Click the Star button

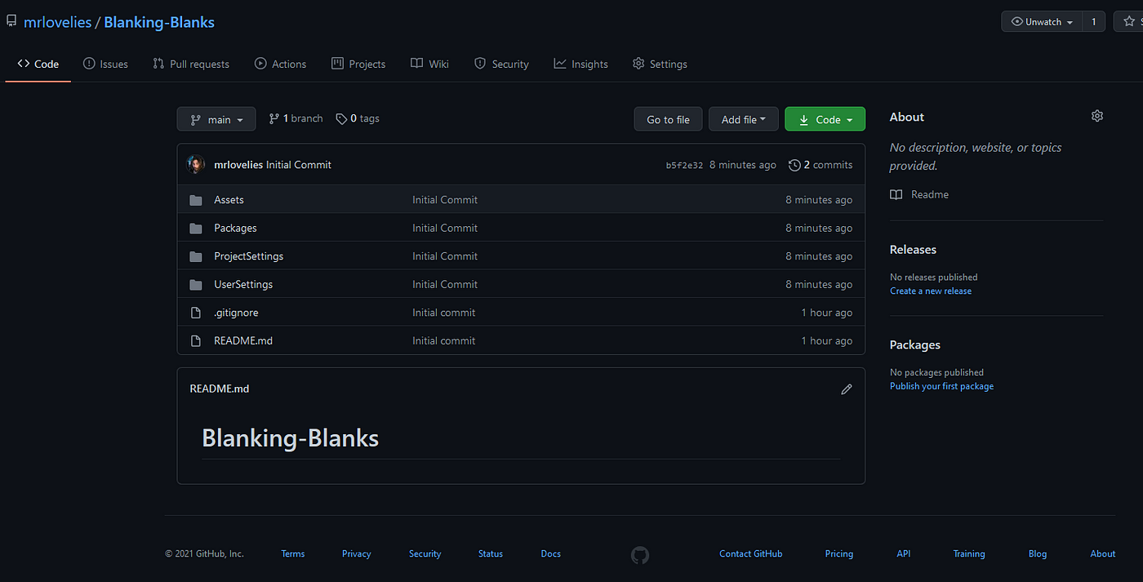click(1128, 22)
